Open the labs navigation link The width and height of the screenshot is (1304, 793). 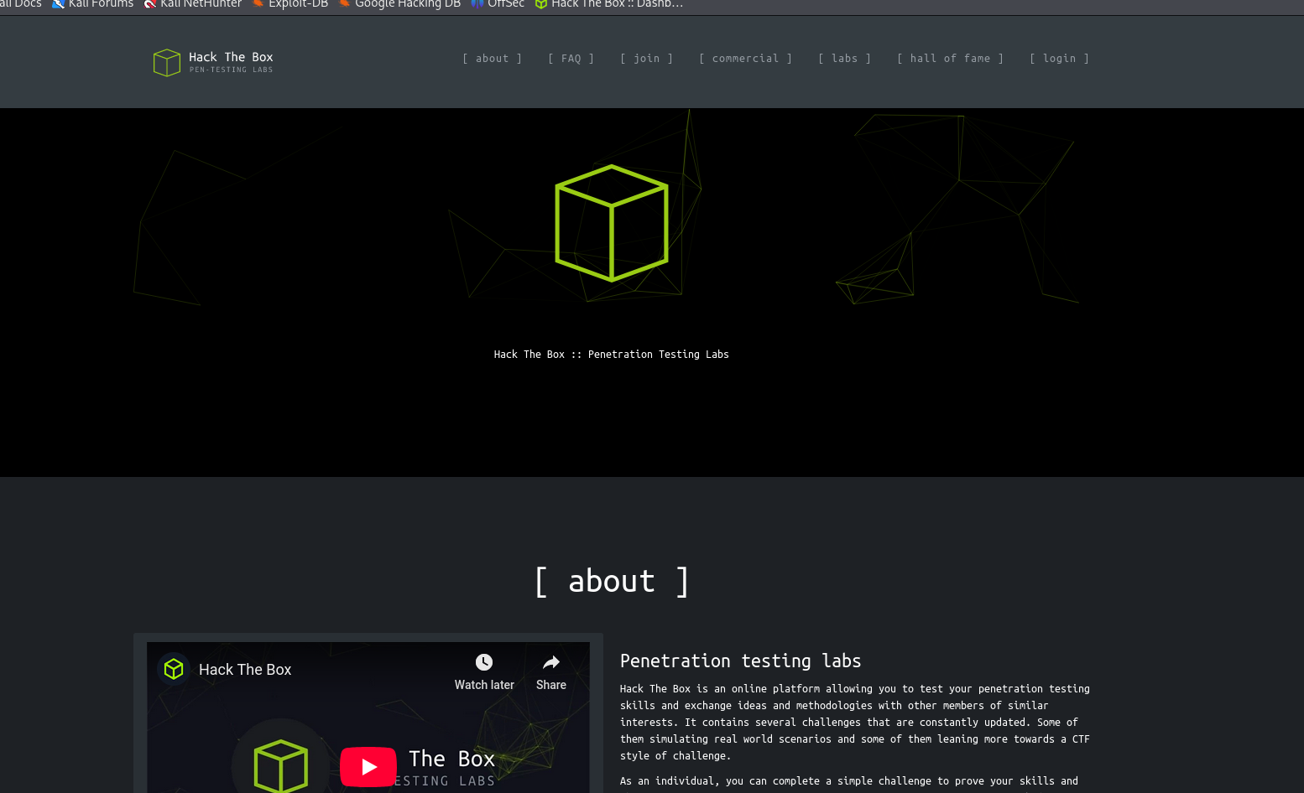point(845,59)
